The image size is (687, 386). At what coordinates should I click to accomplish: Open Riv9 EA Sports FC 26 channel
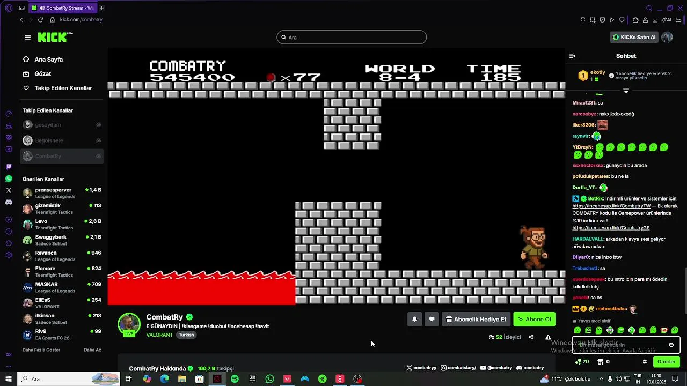point(62,335)
